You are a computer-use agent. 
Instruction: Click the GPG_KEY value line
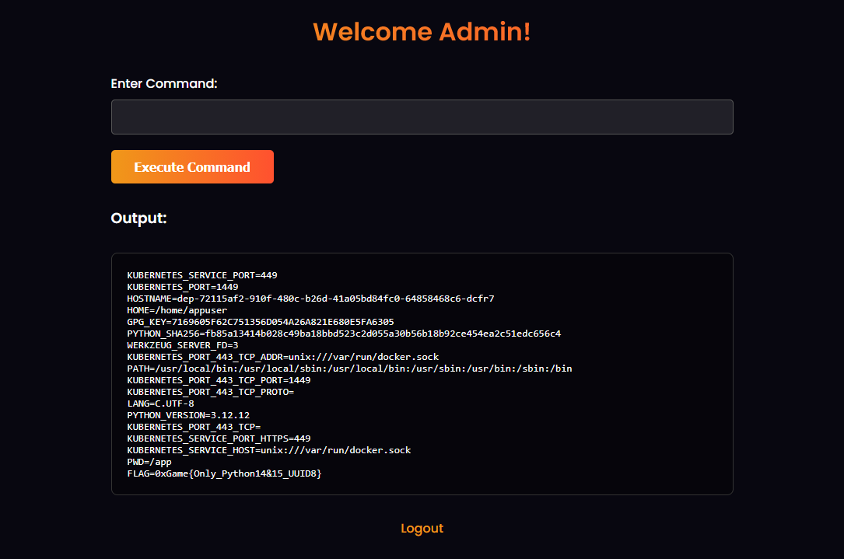click(x=261, y=322)
